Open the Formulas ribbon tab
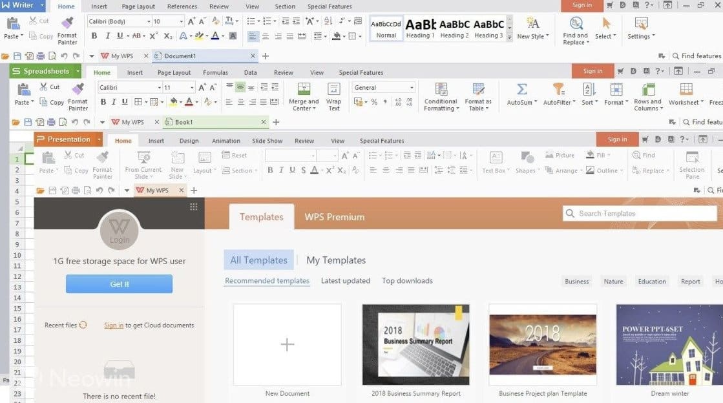This screenshot has height=403, width=723. pos(215,73)
